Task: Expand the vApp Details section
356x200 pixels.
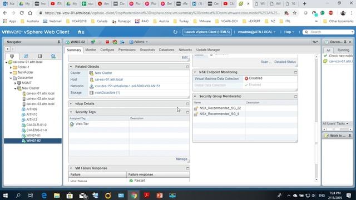Action: click(x=71, y=104)
